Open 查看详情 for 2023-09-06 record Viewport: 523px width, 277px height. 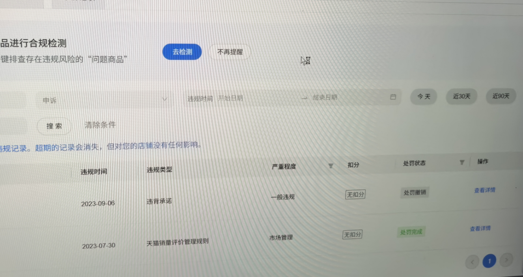click(484, 190)
